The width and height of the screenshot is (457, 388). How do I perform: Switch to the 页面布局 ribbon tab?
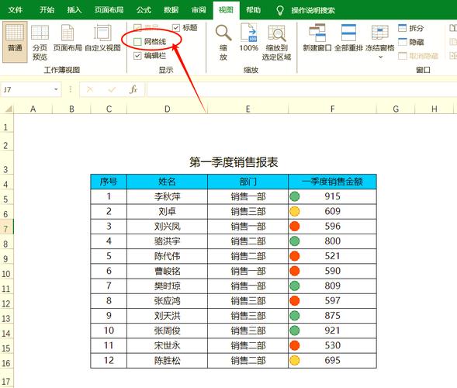click(x=109, y=10)
